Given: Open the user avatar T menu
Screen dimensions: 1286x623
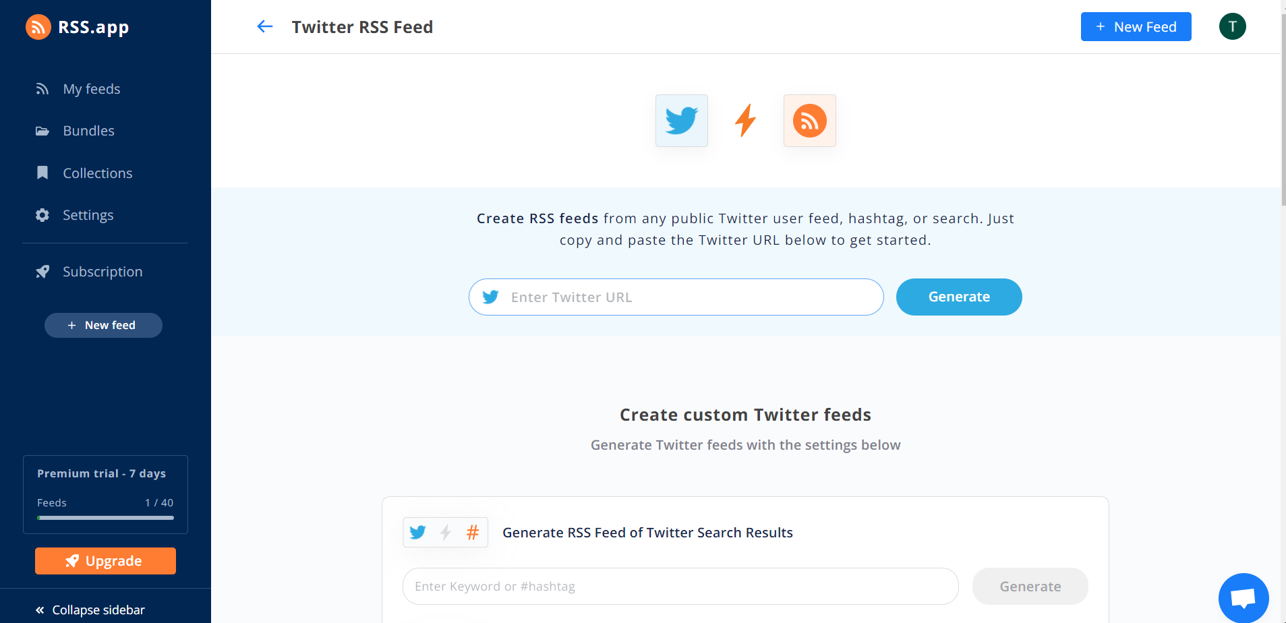Looking at the screenshot, I should click(x=1232, y=26).
